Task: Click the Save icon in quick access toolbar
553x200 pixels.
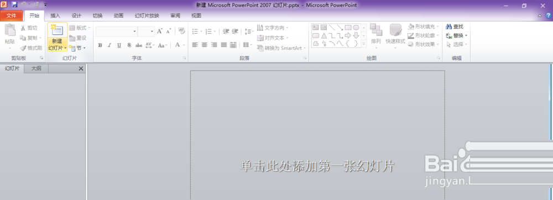Action: 14,4
